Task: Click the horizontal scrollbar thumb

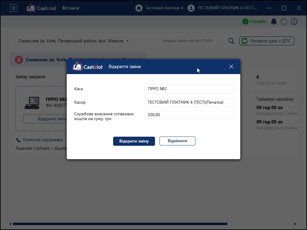Action: (x=120, y=224)
